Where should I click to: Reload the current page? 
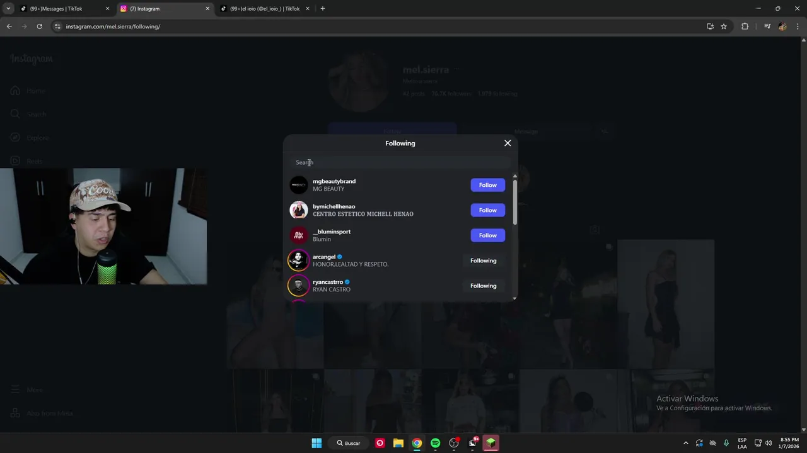[x=39, y=26]
